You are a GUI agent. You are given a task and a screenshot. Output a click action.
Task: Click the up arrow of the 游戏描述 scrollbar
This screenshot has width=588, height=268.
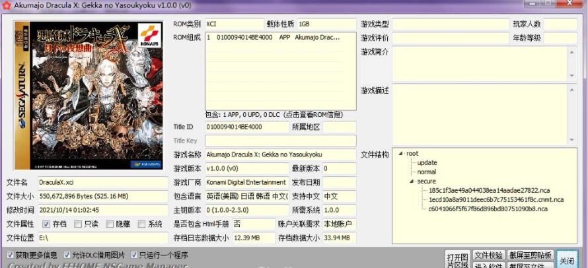point(572,89)
